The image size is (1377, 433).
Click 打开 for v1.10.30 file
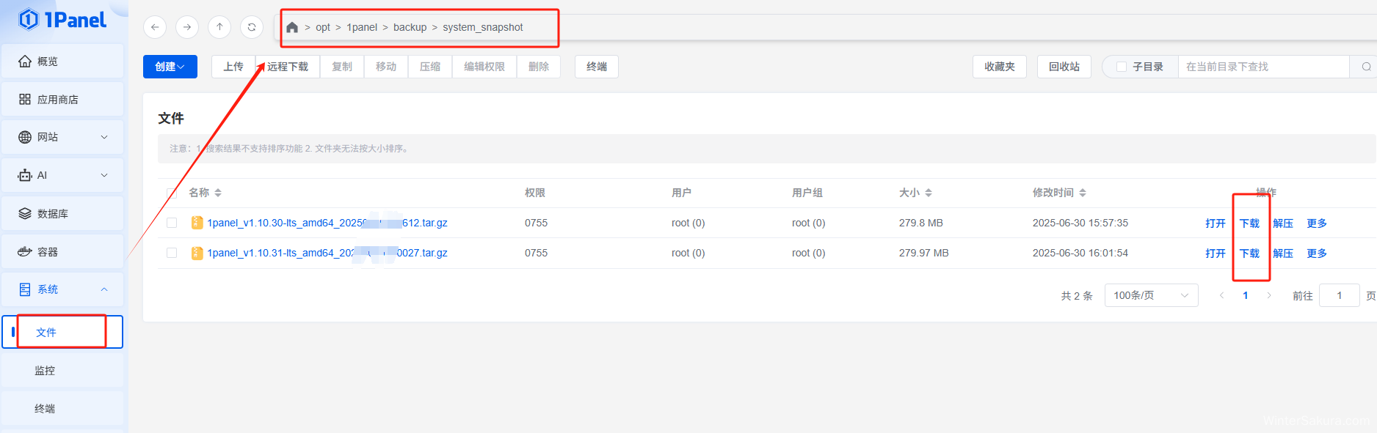coord(1216,223)
